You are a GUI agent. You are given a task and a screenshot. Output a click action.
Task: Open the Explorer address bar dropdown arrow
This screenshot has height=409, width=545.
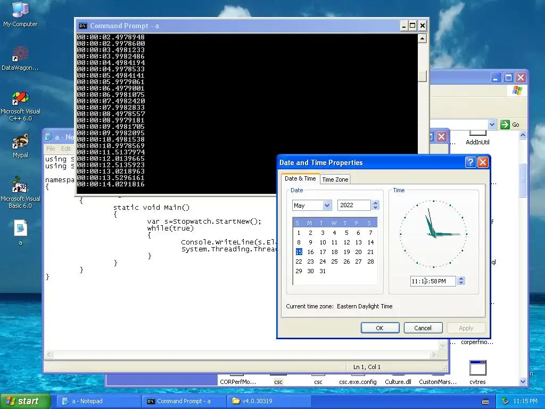pos(492,125)
